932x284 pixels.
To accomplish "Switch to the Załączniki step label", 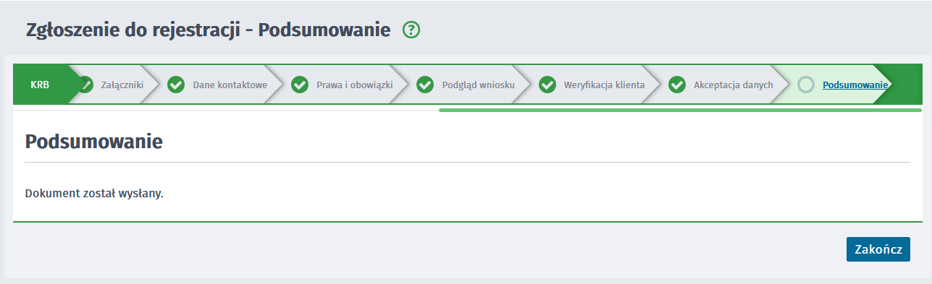I will pyautogui.click(x=122, y=85).
